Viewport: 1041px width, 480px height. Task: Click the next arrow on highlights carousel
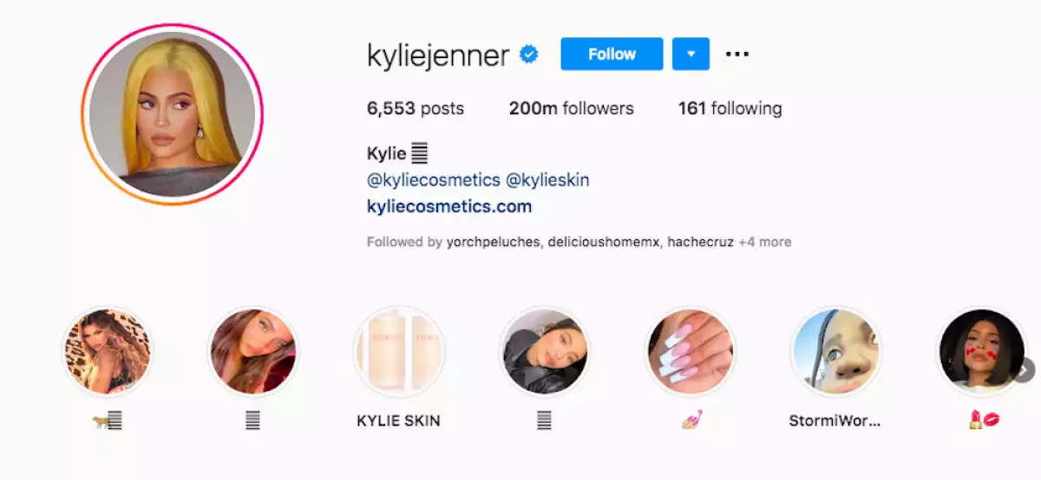click(x=1025, y=370)
